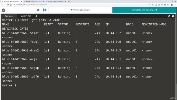Viewport: 177px width, 100px height.
Task: Open Assign Pods to Nodes browser tab
Action: [56, 2]
